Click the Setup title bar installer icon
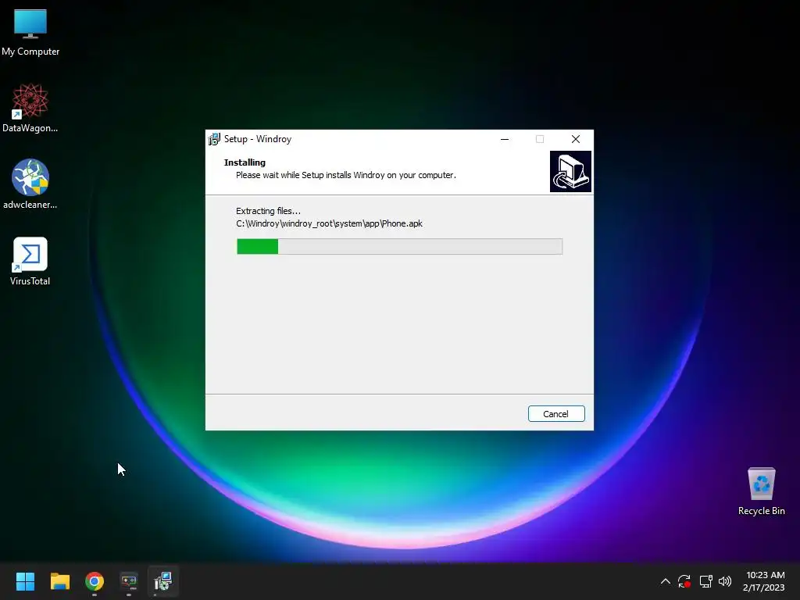 tap(214, 139)
